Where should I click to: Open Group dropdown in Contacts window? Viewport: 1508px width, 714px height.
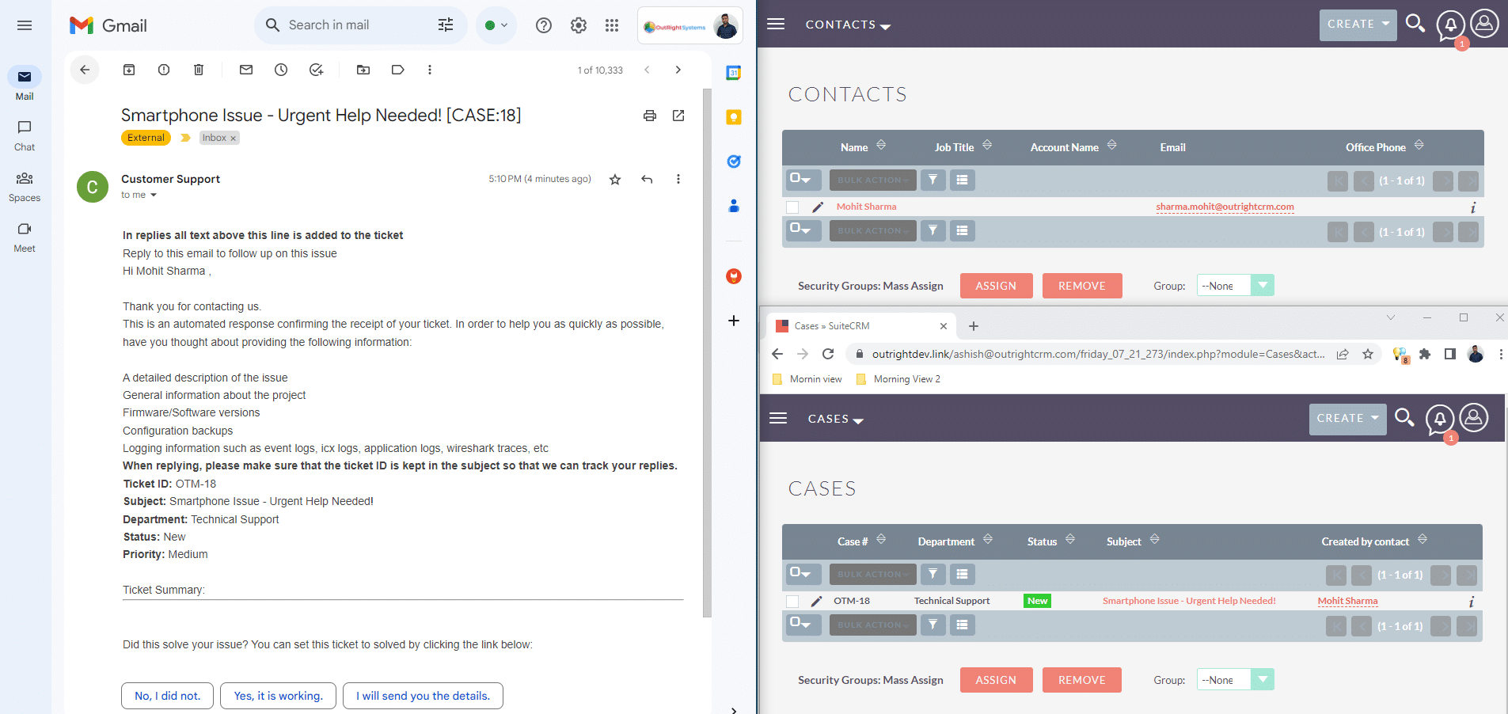click(1236, 286)
